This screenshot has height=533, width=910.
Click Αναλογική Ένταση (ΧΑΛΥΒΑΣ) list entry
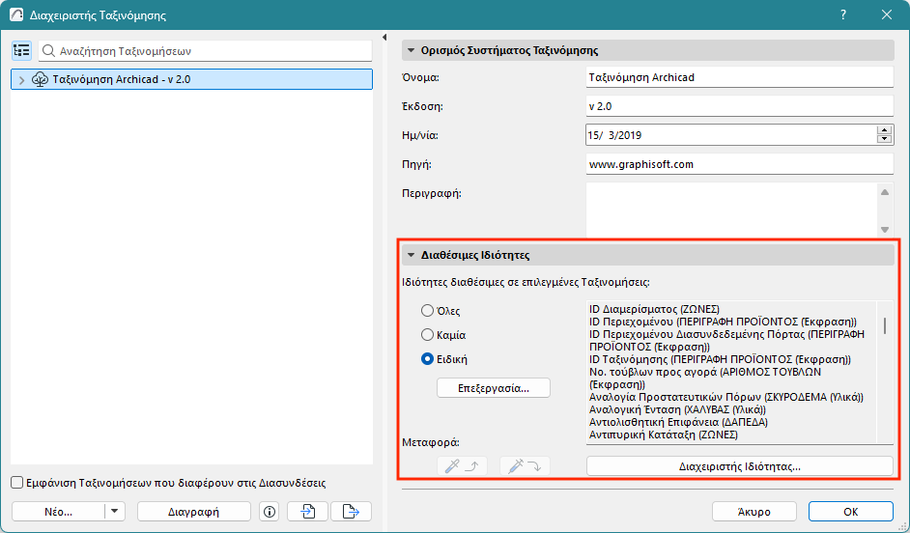[677, 409]
